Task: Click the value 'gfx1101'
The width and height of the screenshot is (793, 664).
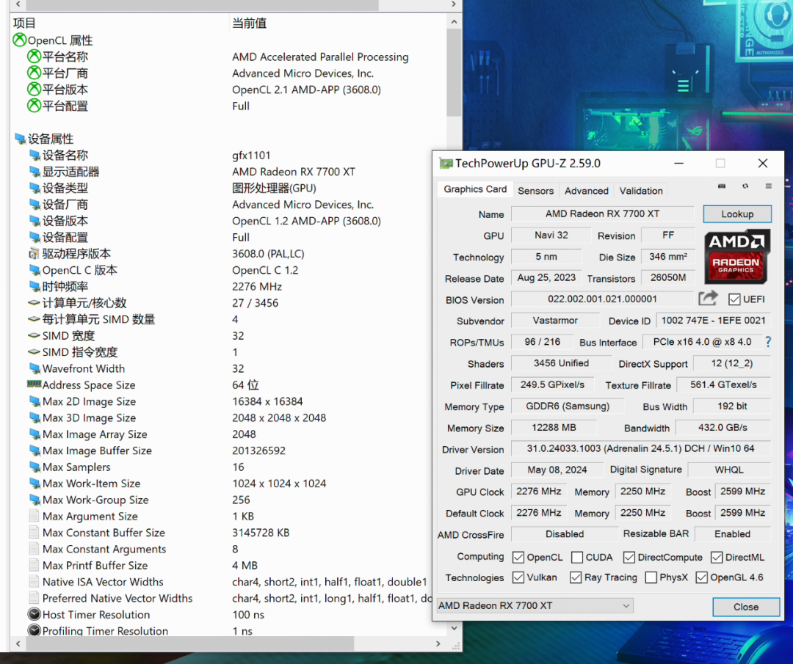Action: pos(251,155)
